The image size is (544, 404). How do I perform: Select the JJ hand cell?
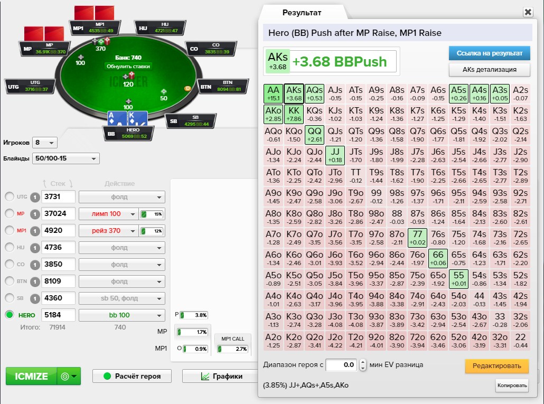[x=335, y=155]
